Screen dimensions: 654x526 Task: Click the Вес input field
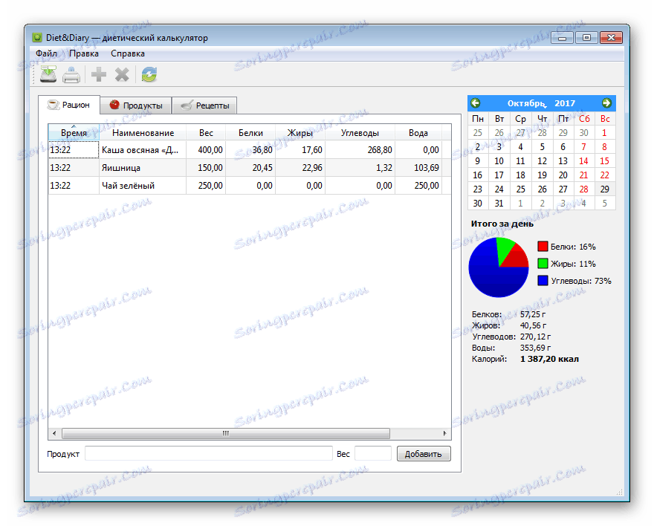tap(373, 453)
